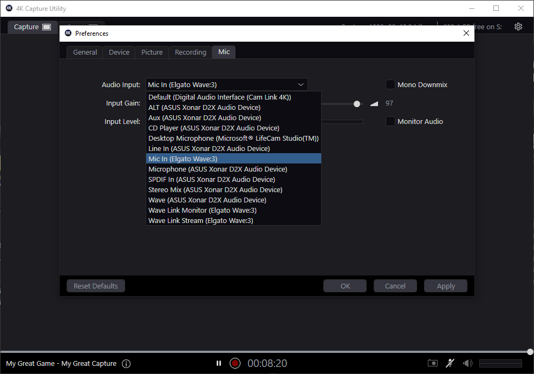The width and height of the screenshot is (534, 374).
Task: Select Desktop Microphone (Microsoft LifeCam Studio)
Action: tap(233, 138)
